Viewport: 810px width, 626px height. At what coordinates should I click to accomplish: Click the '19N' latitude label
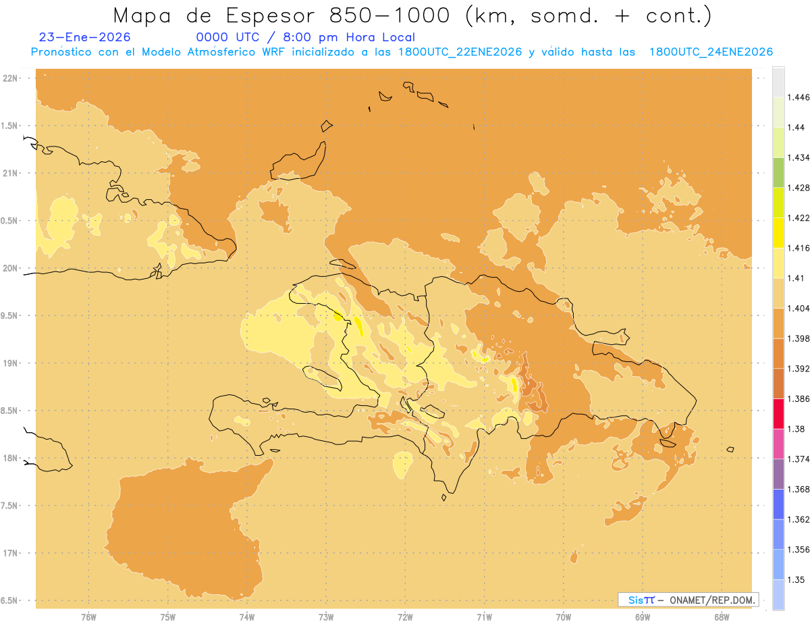pos(11,363)
